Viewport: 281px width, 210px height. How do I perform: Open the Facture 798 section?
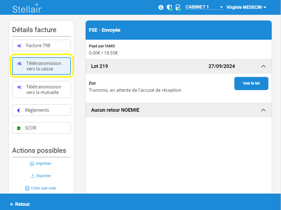[x=41, y=45]
